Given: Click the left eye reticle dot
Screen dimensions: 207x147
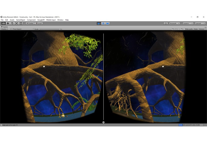Looking at the screenshot, I should (x=44, y=67).
